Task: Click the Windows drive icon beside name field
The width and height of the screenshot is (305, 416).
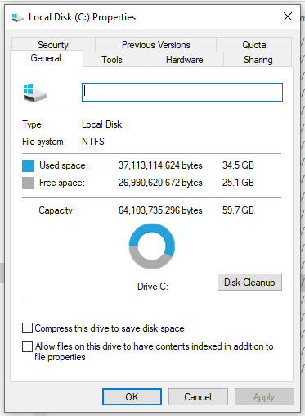Action: [34, 93]
